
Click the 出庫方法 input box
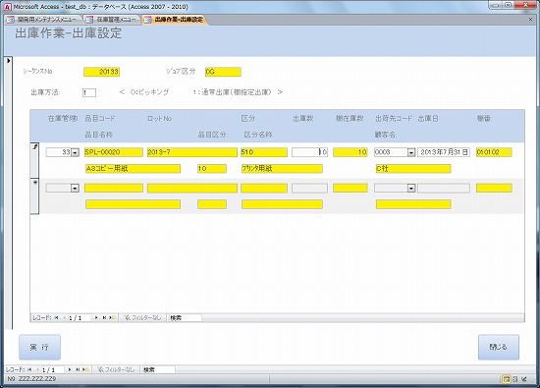click(x=89, y=92)
